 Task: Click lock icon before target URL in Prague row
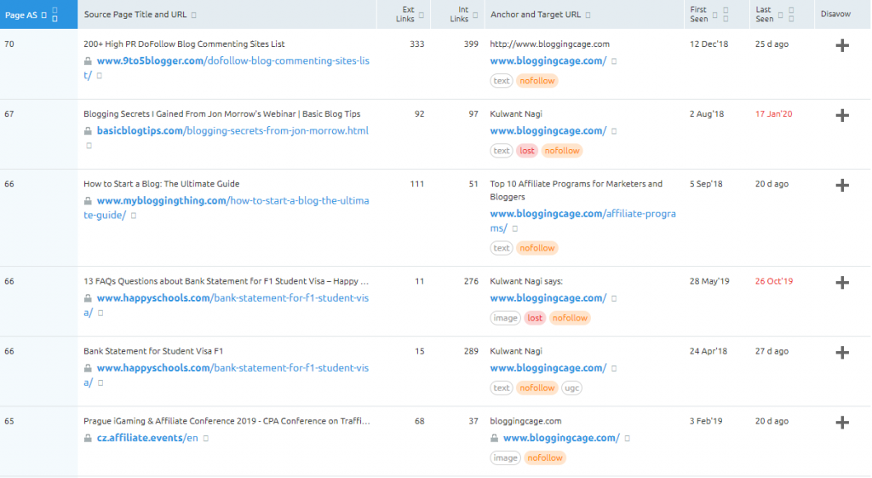coord(495,439)
